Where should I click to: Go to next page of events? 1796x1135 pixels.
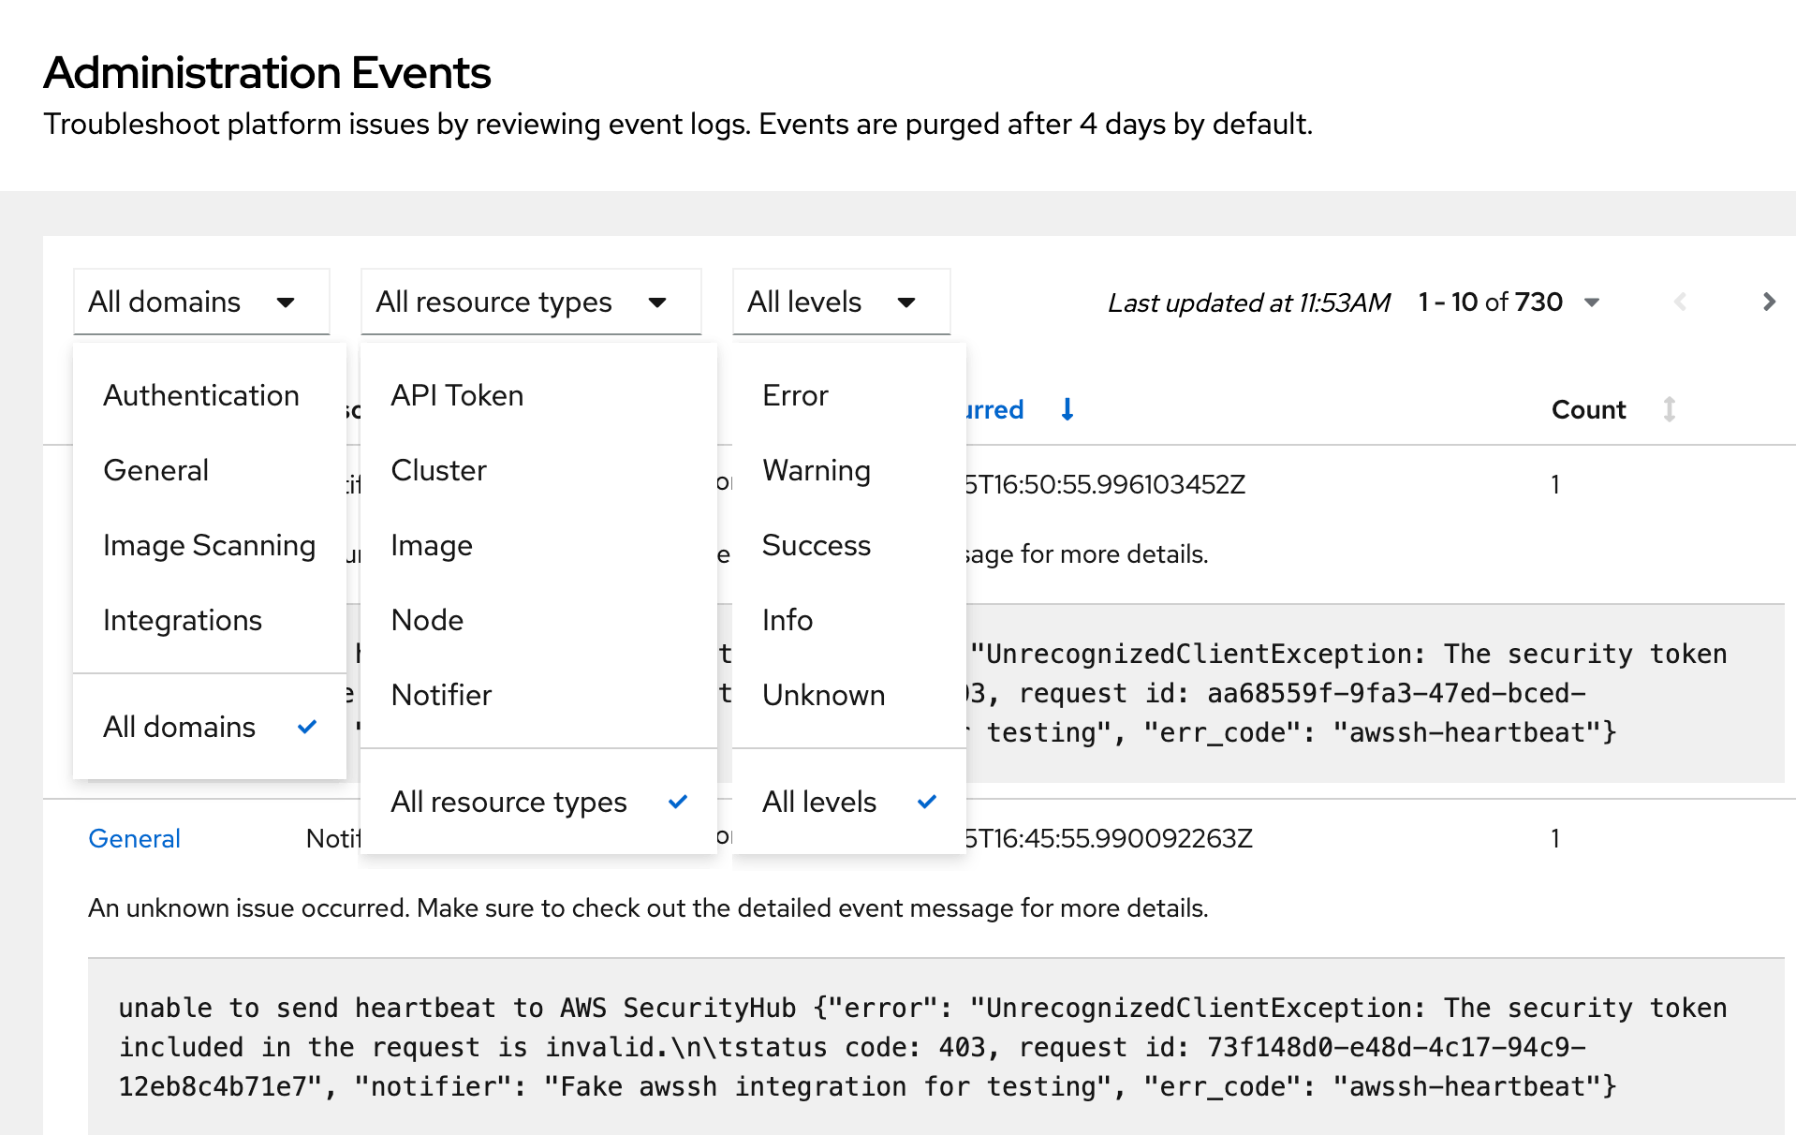[x=1768, y=302]
